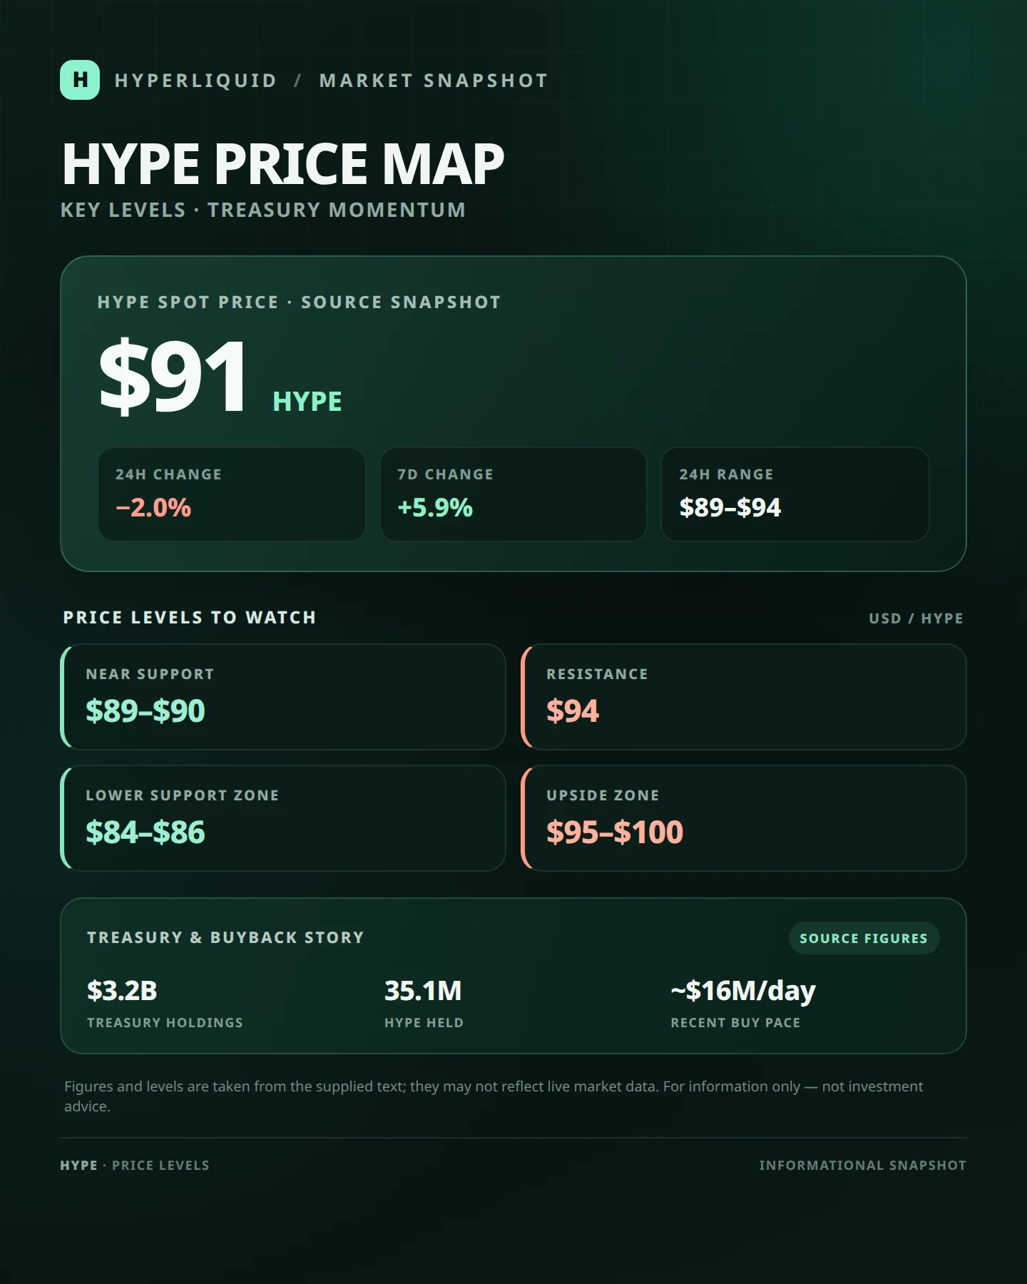The width and height of the screenshot is (1027, 1284).
Task: Select the Near Support $89–$90 card
Action: 283,697
